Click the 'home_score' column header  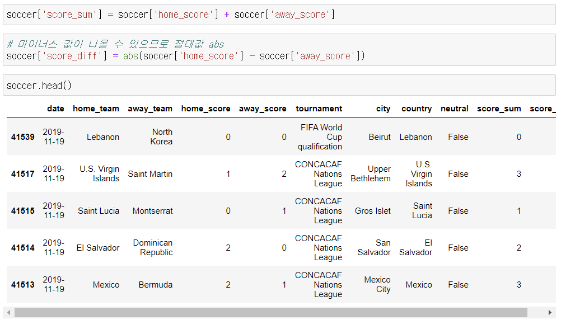205,109
